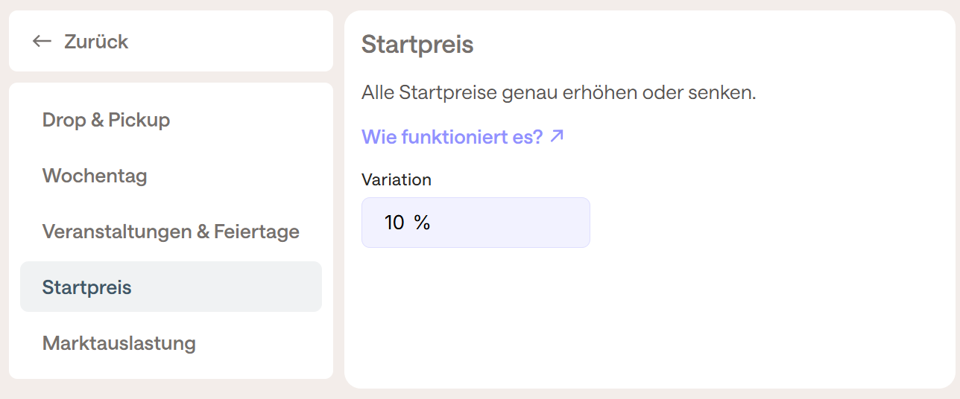Image resolution: width=960 pixels, height=399 pixels.
Task: Select Wochentag in the sidebar
Action: click(x=95, y=176)
